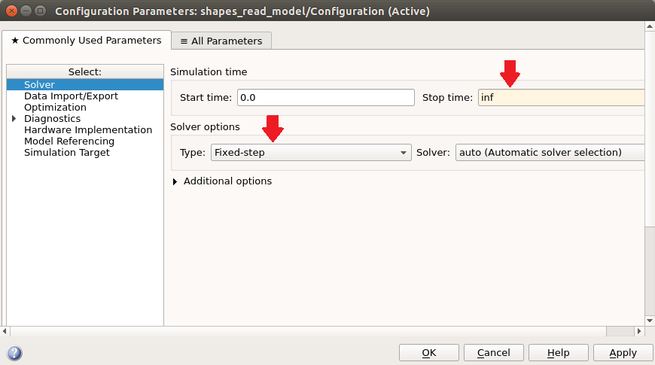The width and height of the screenshot is (655, 365).
Task: Select Data Import/Export category
Action: [x=71, y=96]
